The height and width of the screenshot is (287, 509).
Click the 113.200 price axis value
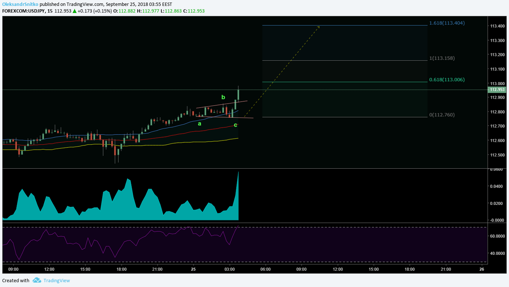tap(497, 55)
